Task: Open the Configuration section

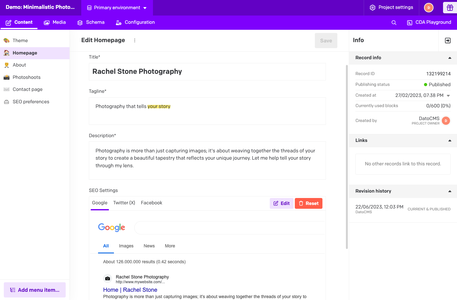Action: pyautogui.click(x=135, y=22)
